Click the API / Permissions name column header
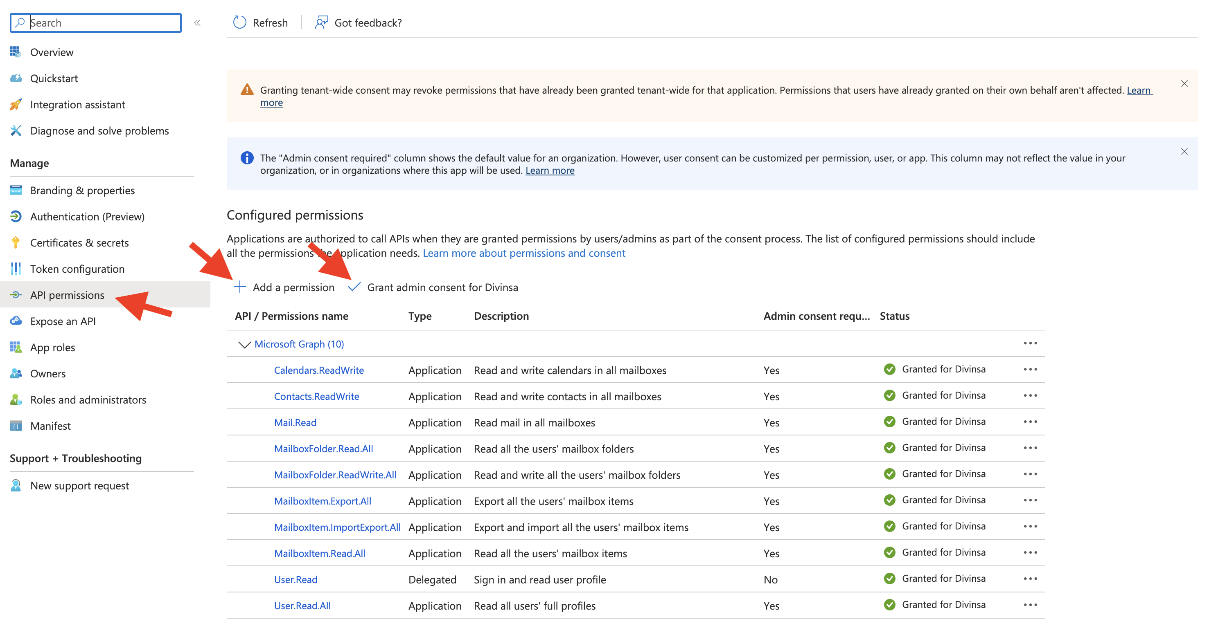 (x=291, y=316)
